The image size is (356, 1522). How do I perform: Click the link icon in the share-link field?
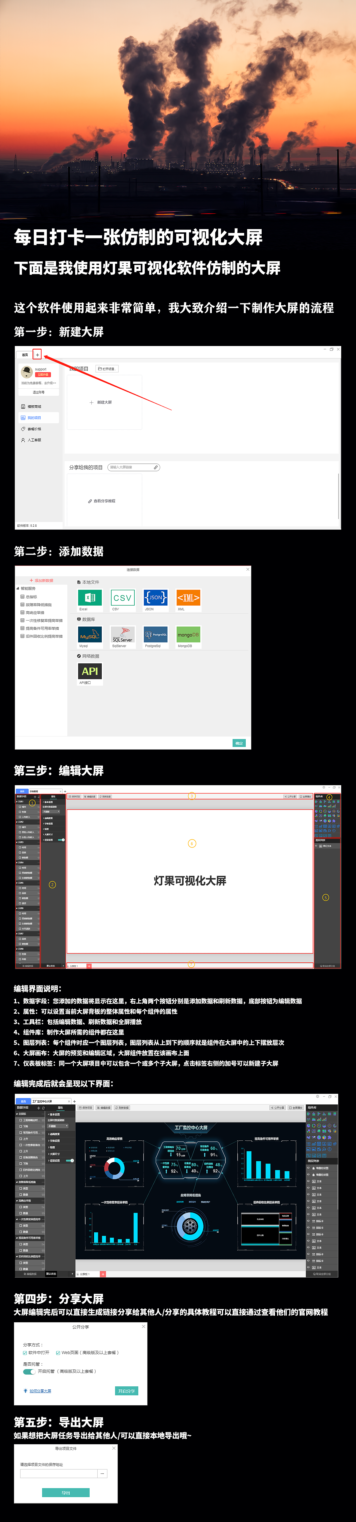click(156, 467)
